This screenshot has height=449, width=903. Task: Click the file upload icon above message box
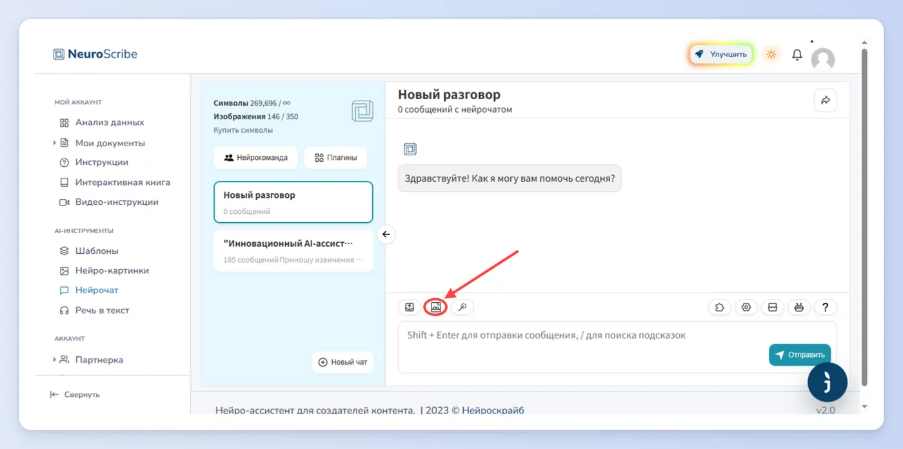410,307
